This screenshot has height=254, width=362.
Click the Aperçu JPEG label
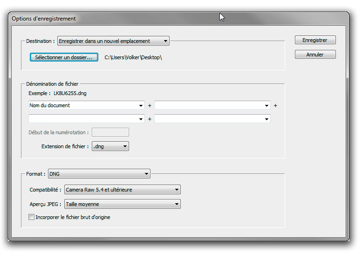pos(45,204)
